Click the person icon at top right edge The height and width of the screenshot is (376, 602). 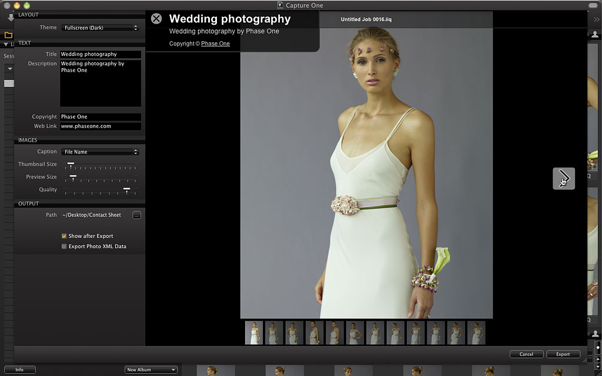click(x=596, y=35)
